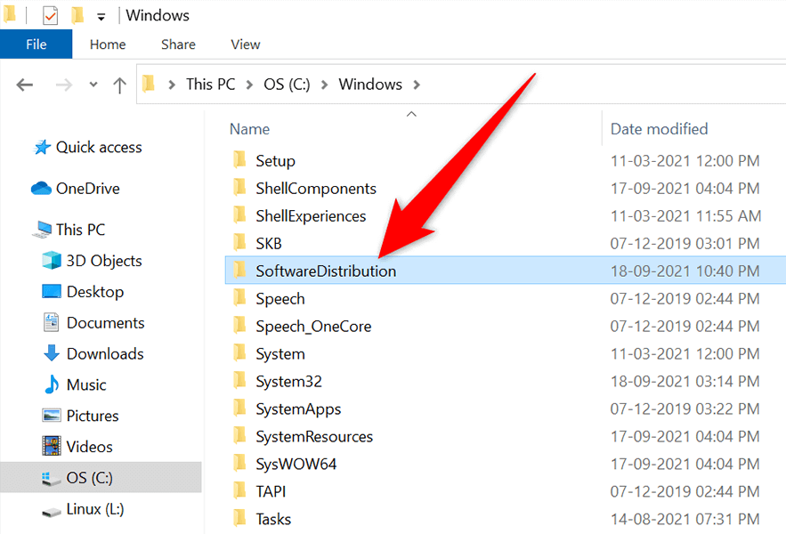Click the Downloads arrow icon

pyautogui.click(x=52, y=353)
